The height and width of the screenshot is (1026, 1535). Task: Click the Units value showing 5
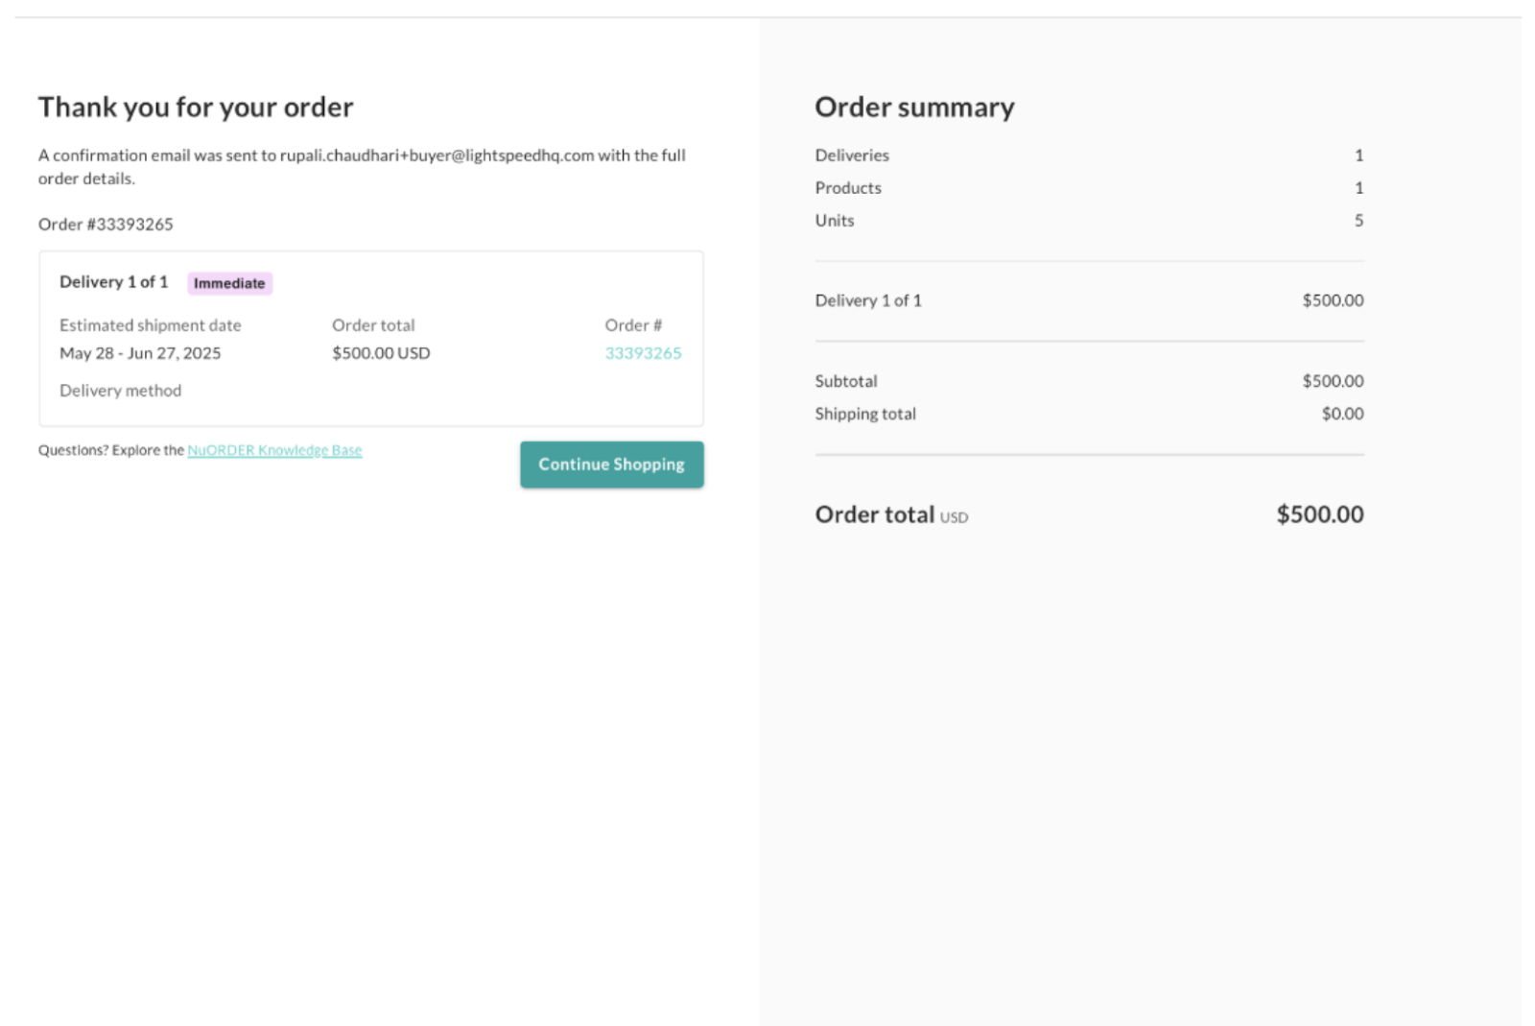point(1358,220)
